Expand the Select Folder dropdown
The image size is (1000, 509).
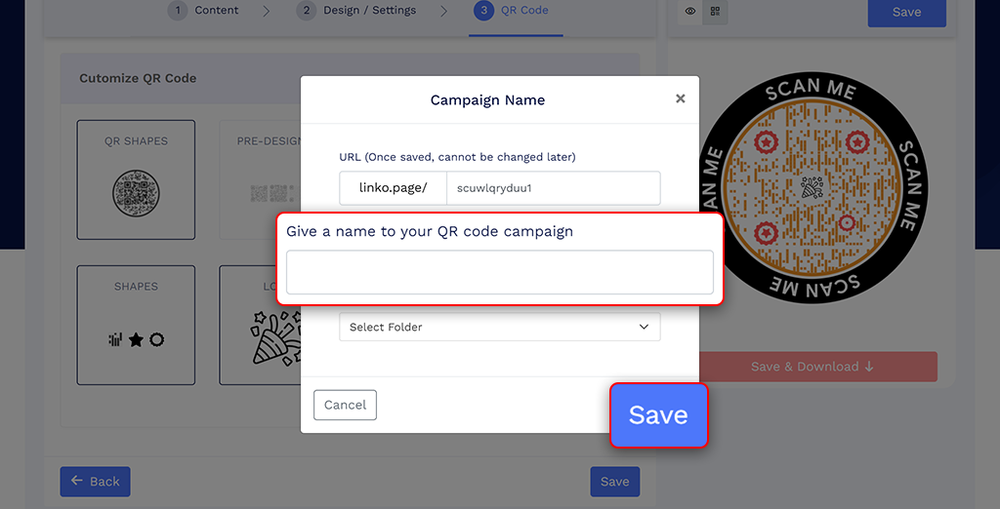499,327
